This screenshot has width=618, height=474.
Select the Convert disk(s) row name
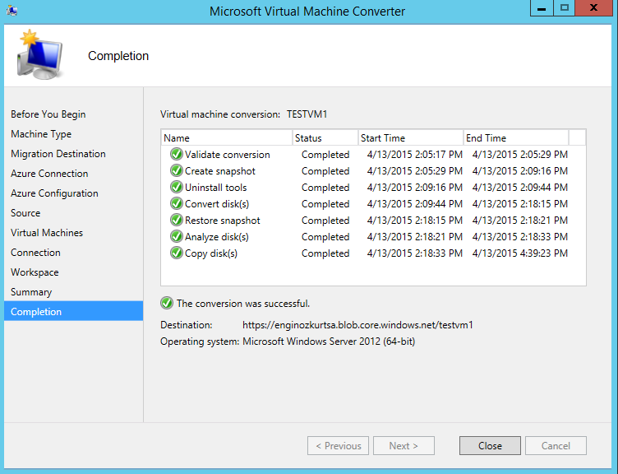(x=217, y=204)
